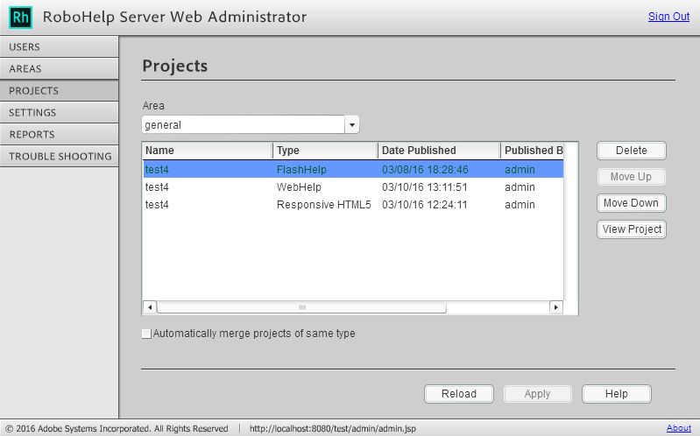700x436 pixels.
Task: Click the Reload button
Action: click(x=459, y=394)
